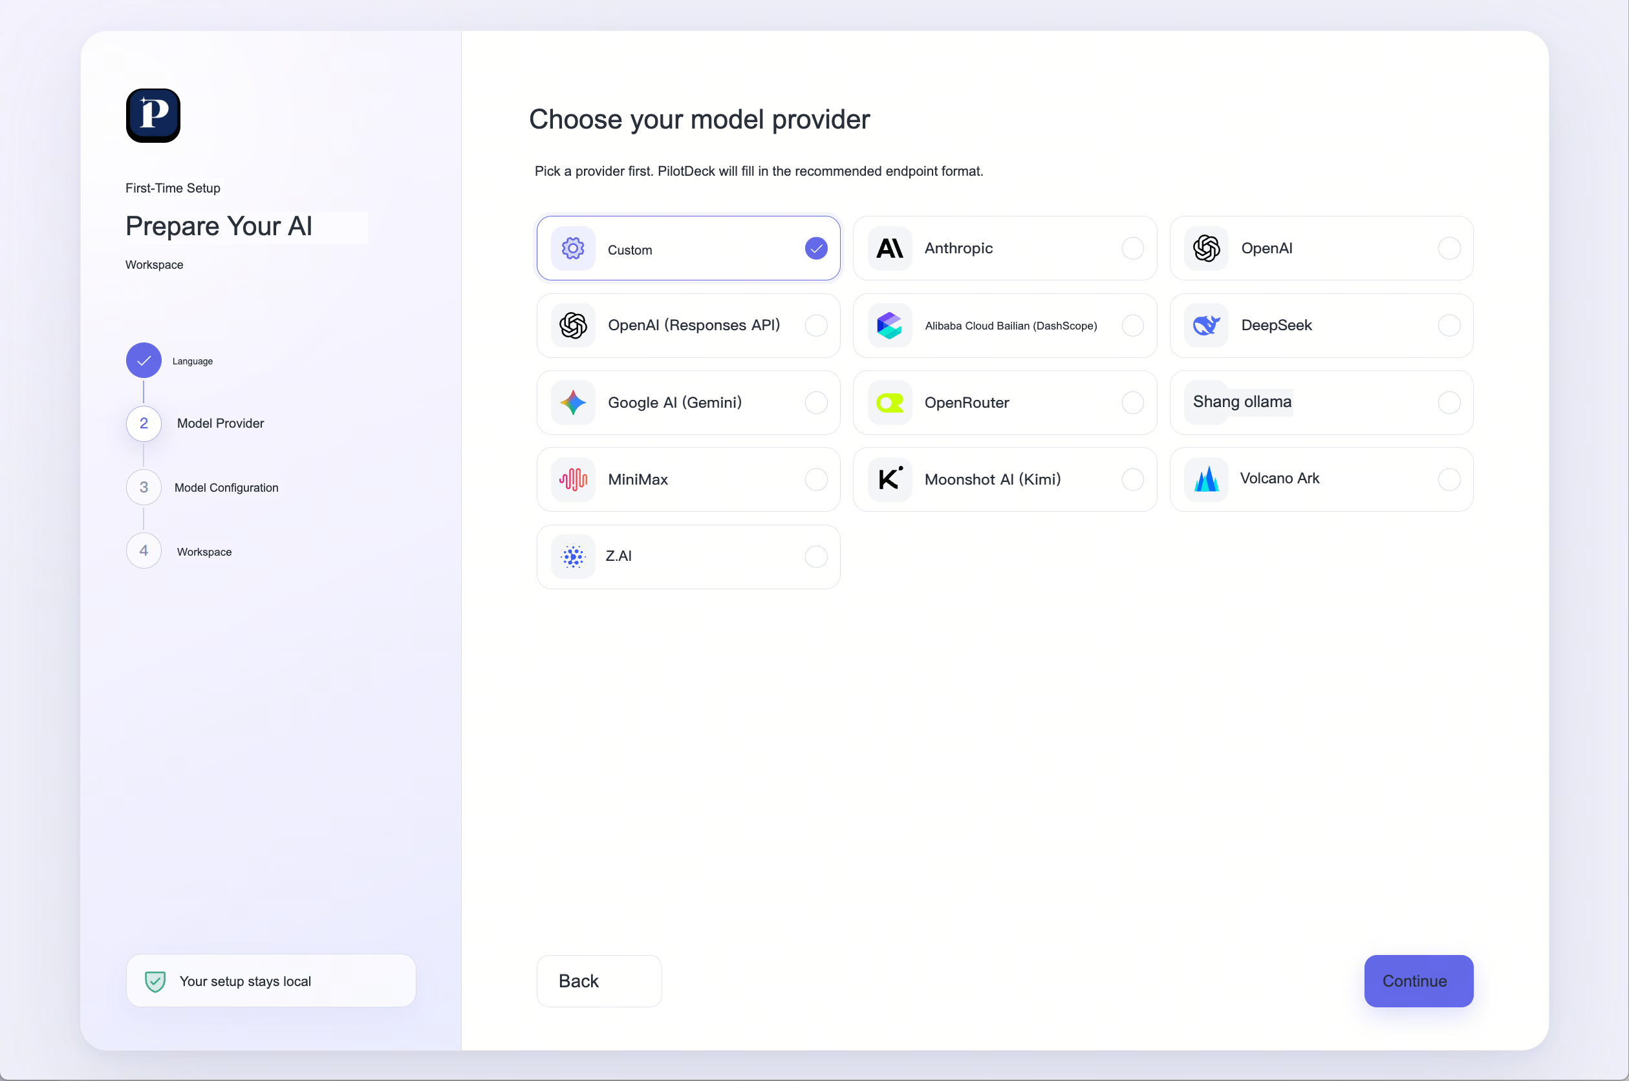Viewport: 1629px width, 1081px height.
Task: Click the Shang ollama provider label
Action: pos(1242,402)
